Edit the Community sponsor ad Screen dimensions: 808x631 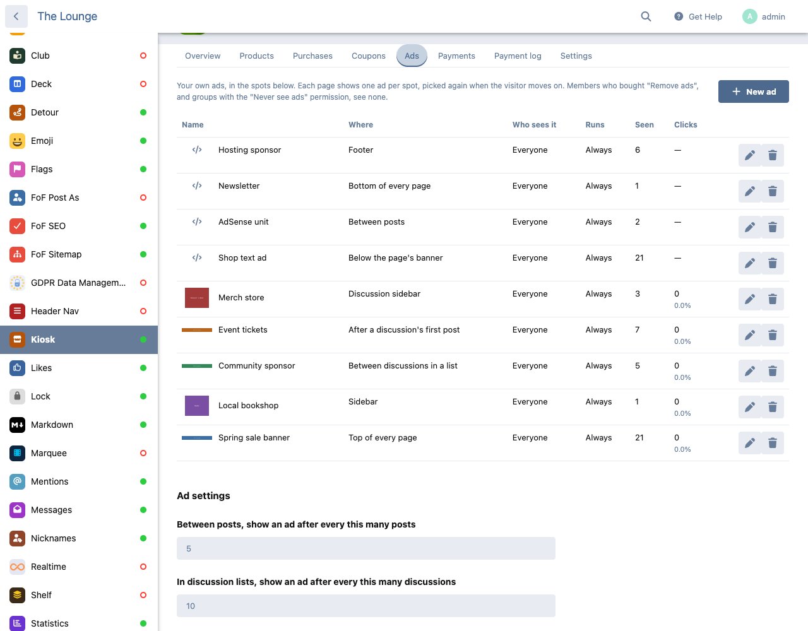click(x=750, y=371)
